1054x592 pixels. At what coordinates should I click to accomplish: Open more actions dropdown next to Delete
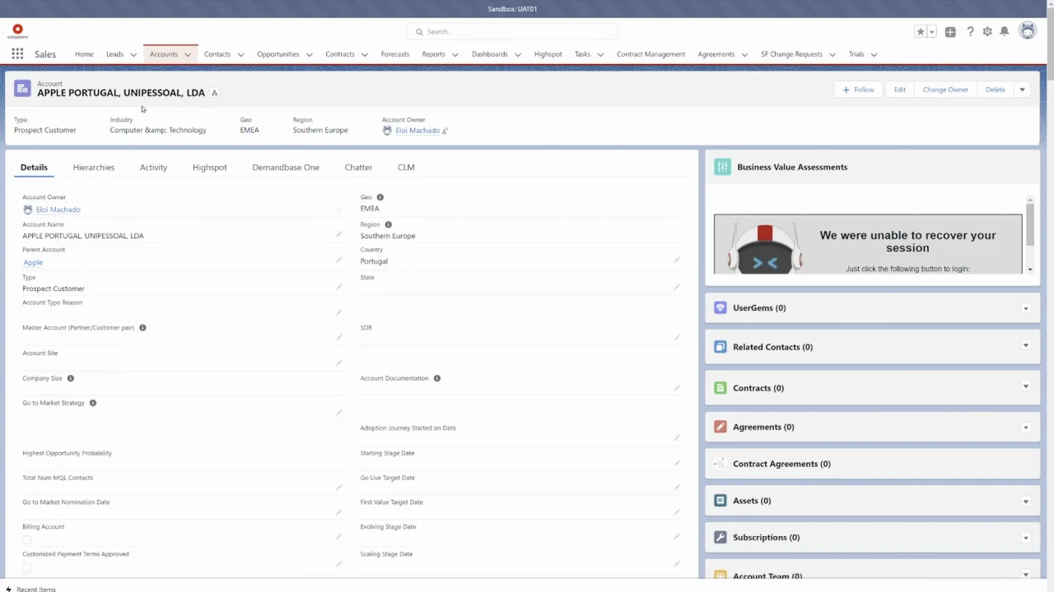[x=1022, y=90]
